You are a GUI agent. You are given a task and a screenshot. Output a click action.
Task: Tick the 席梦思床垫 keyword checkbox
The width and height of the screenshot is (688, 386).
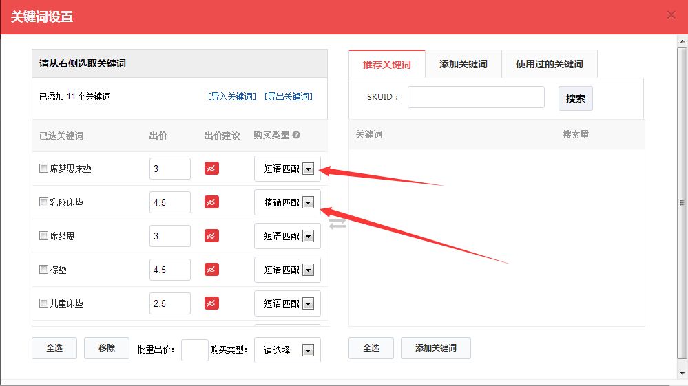coord(43,169)
